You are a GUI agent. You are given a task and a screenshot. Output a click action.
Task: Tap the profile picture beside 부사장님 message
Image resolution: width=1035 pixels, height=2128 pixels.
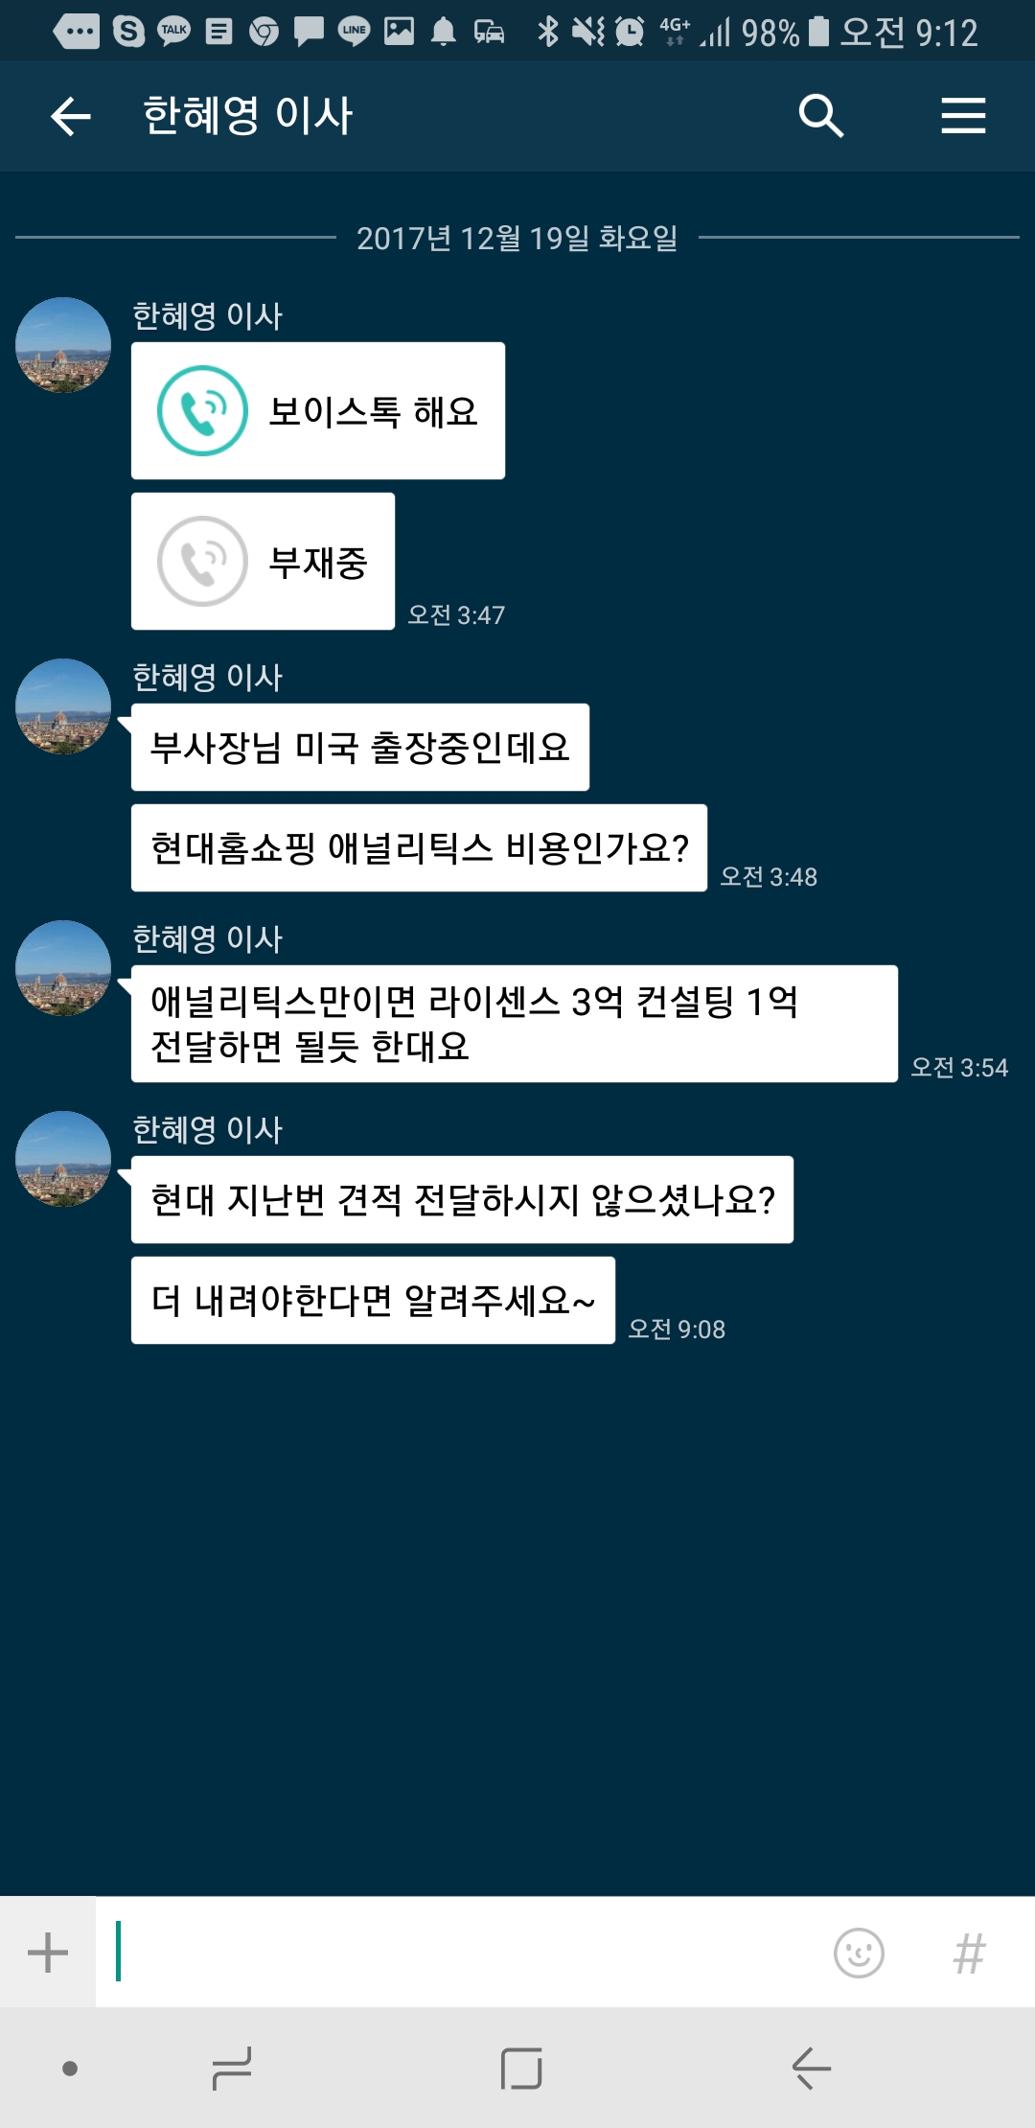63,706
